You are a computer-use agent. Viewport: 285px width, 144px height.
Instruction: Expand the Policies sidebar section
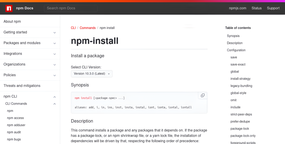55,75
